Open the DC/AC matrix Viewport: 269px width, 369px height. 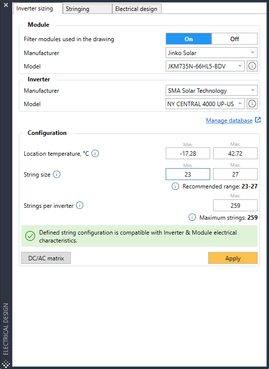point(46,258)
